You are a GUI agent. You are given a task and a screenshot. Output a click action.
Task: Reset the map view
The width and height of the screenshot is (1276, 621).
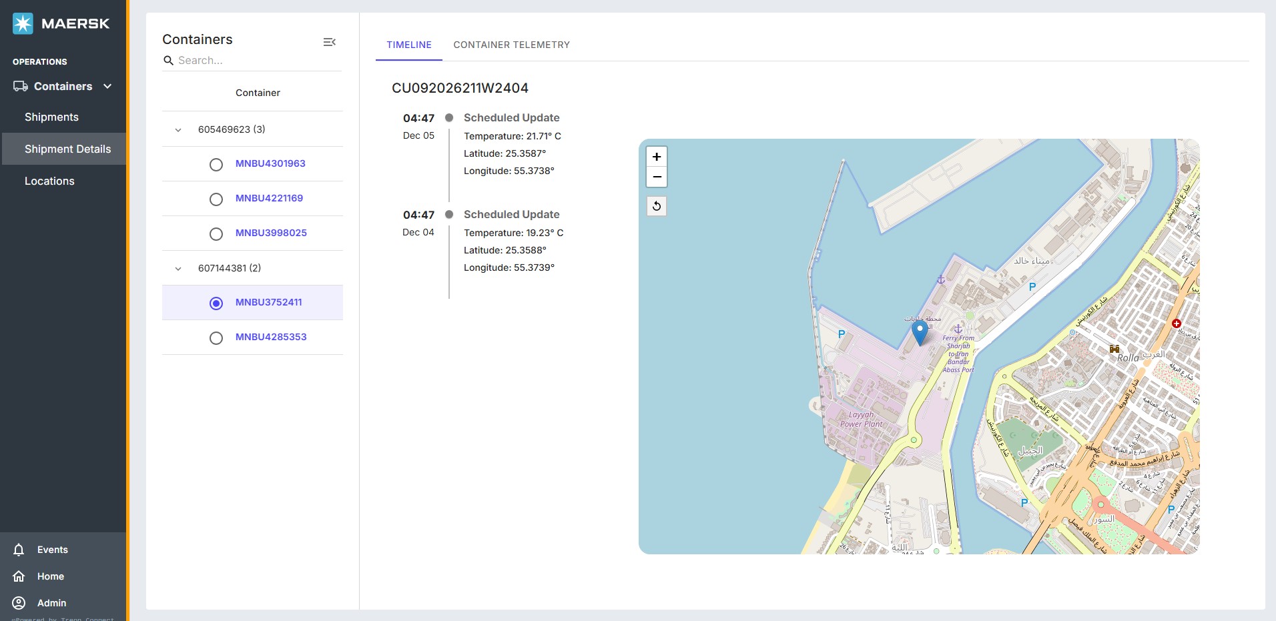click(657, 206)
